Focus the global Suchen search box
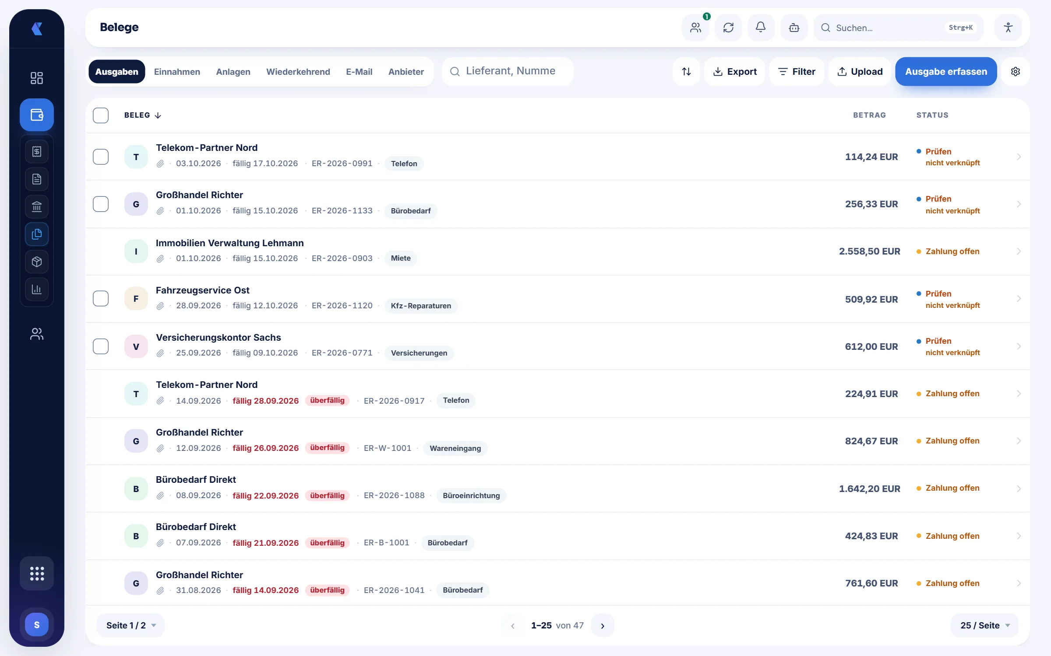 click(899, 28)
